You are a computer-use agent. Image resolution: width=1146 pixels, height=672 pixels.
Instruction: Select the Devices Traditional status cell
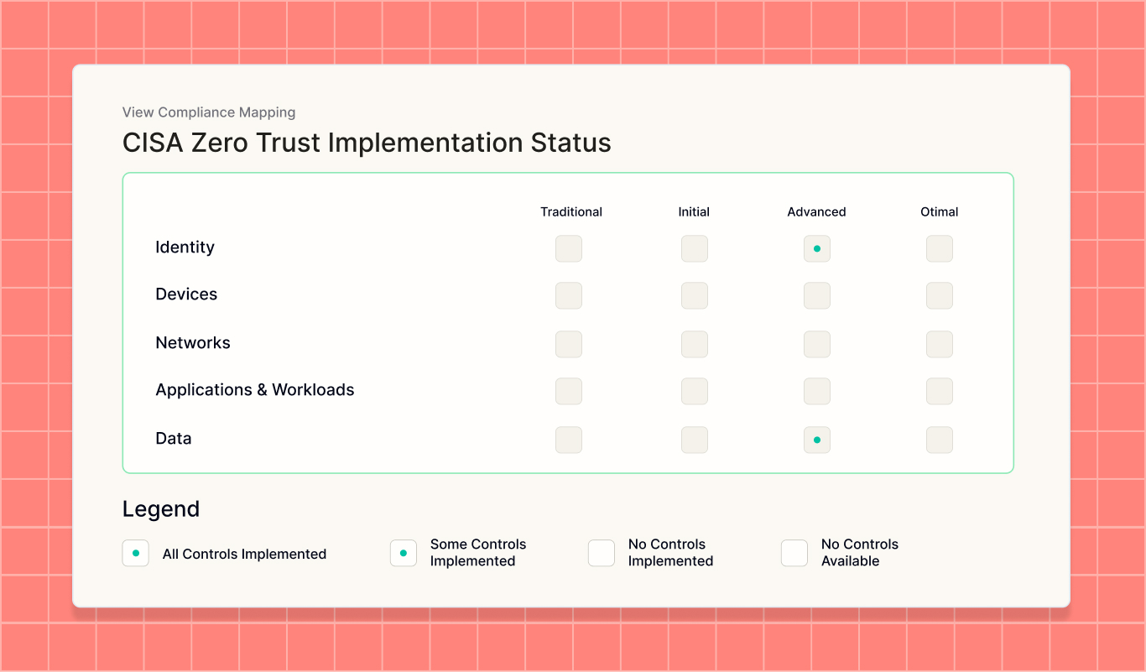coord(569,295)
